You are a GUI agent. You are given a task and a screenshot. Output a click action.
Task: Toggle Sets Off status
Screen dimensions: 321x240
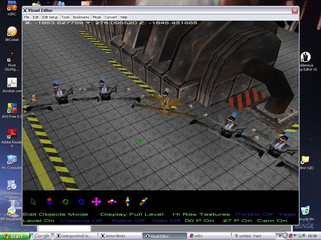tap(166, 221)
